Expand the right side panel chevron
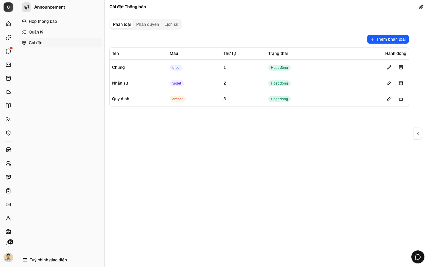This screenshot has height=267, width=428. click(418, 133)
